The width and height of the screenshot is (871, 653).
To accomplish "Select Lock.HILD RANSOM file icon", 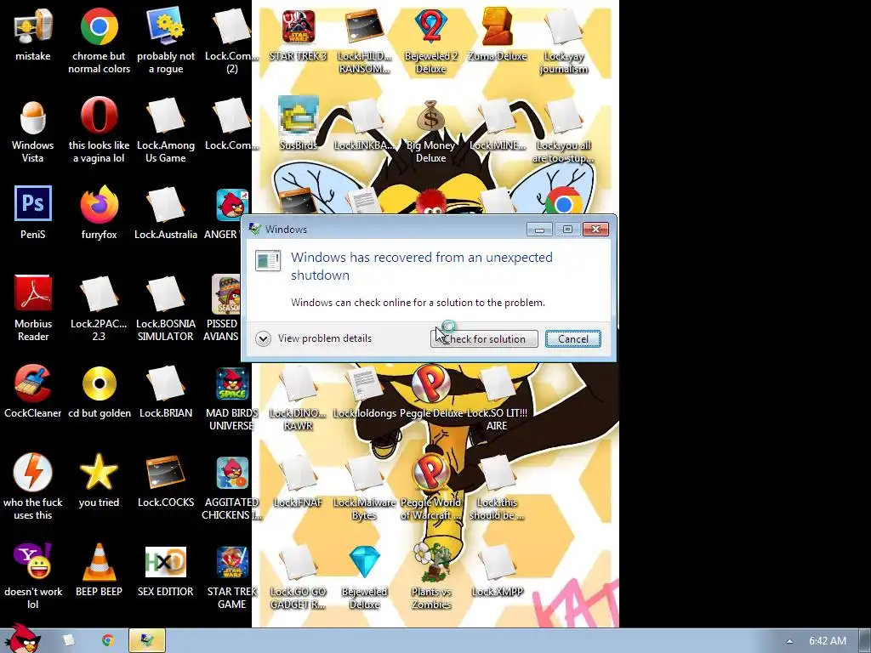I will click(364, 26).
